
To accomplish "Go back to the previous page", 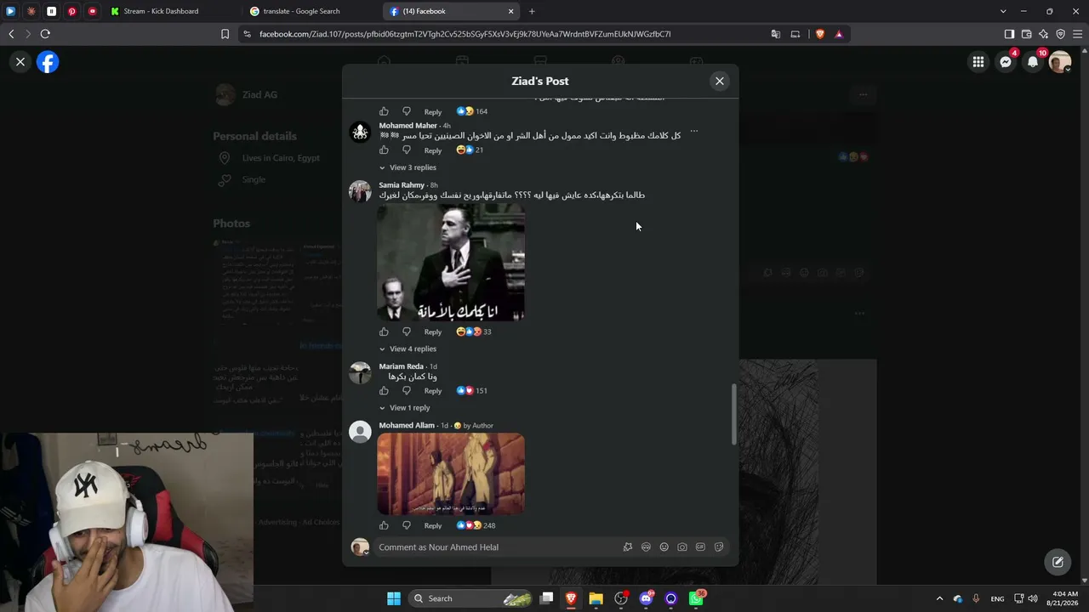I will coord(11,34).
